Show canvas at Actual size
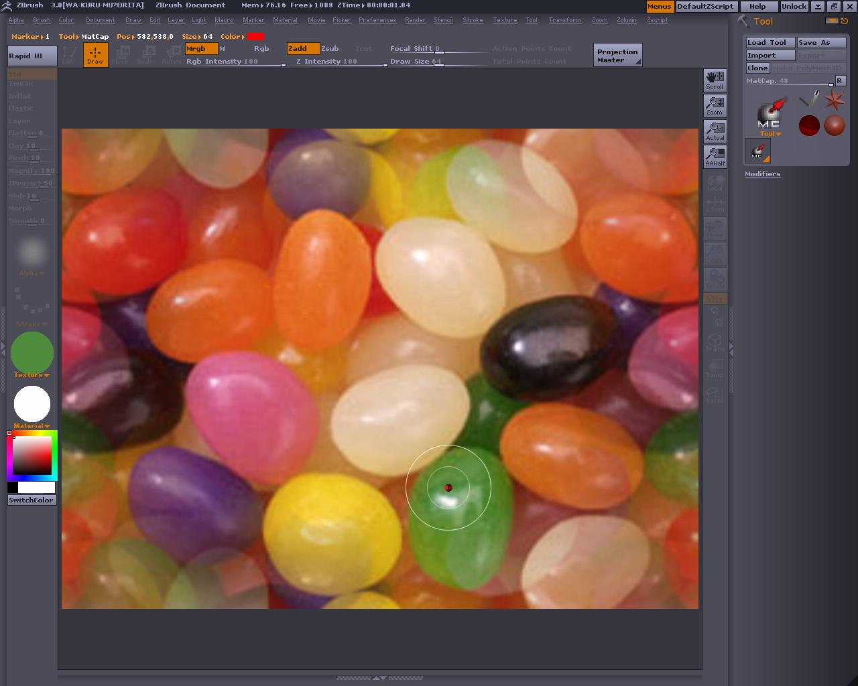The width and height of the screenshot is (858, 686). coord(715,131)
